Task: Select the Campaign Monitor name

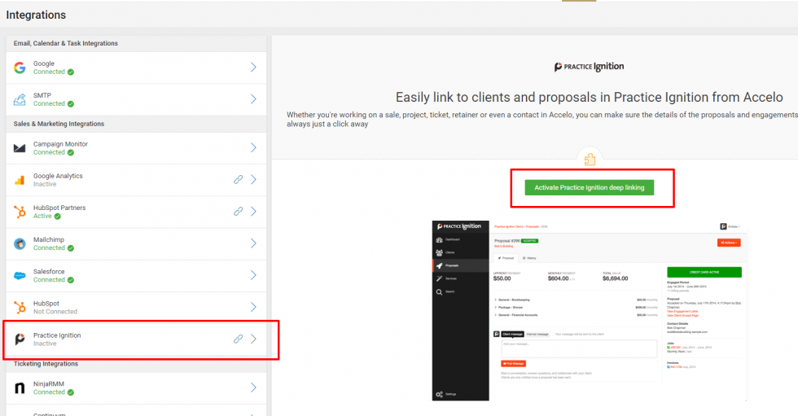Action: 60,144
